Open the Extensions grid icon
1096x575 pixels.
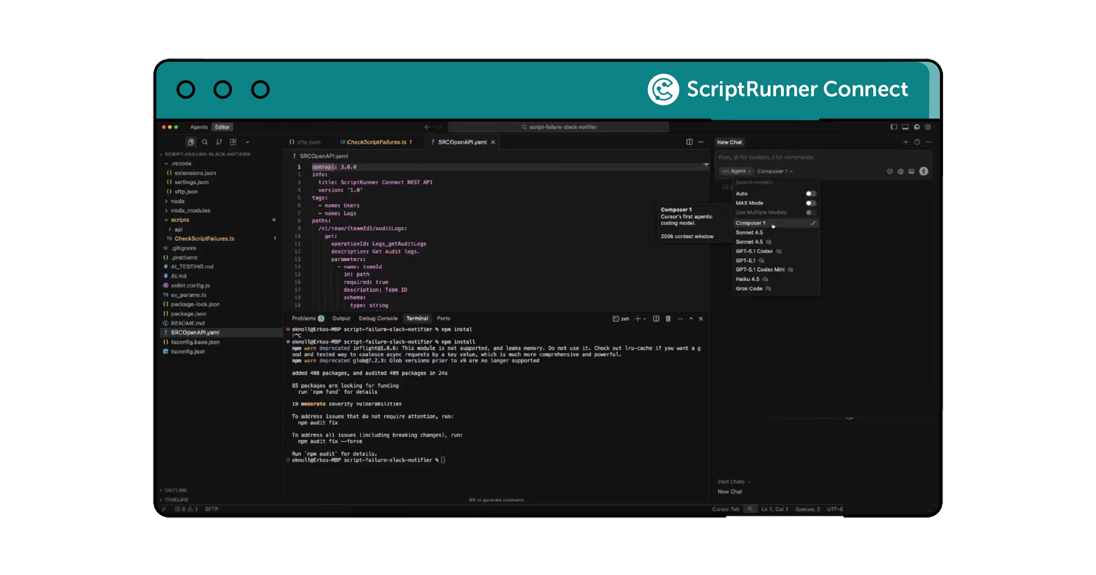[x=233, y=142]
